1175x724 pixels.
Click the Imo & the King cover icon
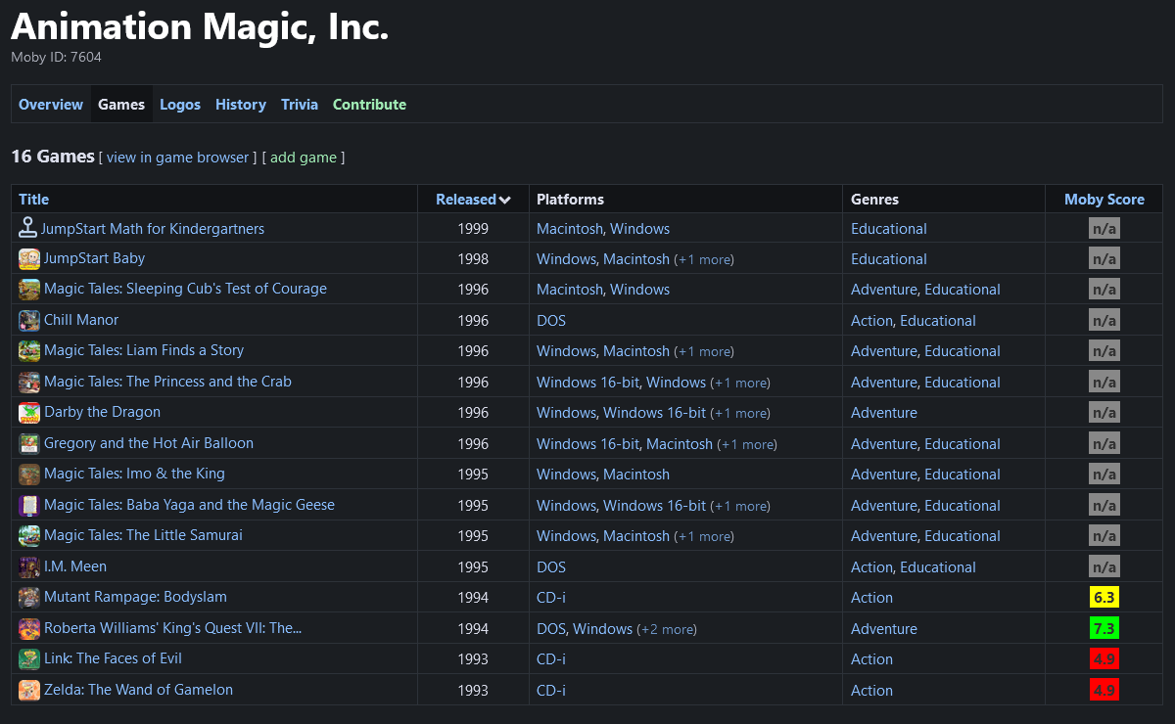pyautogui.click(x=29, y=474)
